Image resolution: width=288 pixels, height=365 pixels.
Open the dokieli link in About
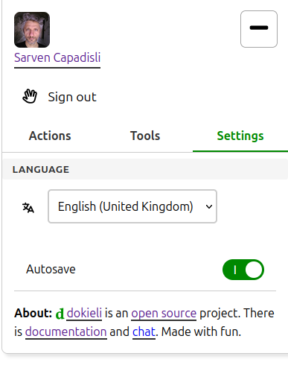pos(84,313)
